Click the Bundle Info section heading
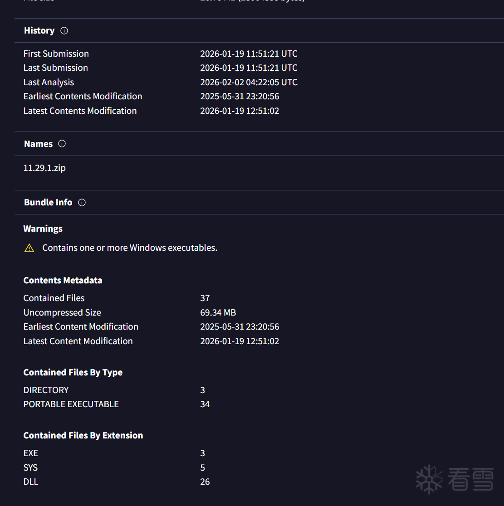This screenshot has height=506, width=504. click(x=48, y=203)
